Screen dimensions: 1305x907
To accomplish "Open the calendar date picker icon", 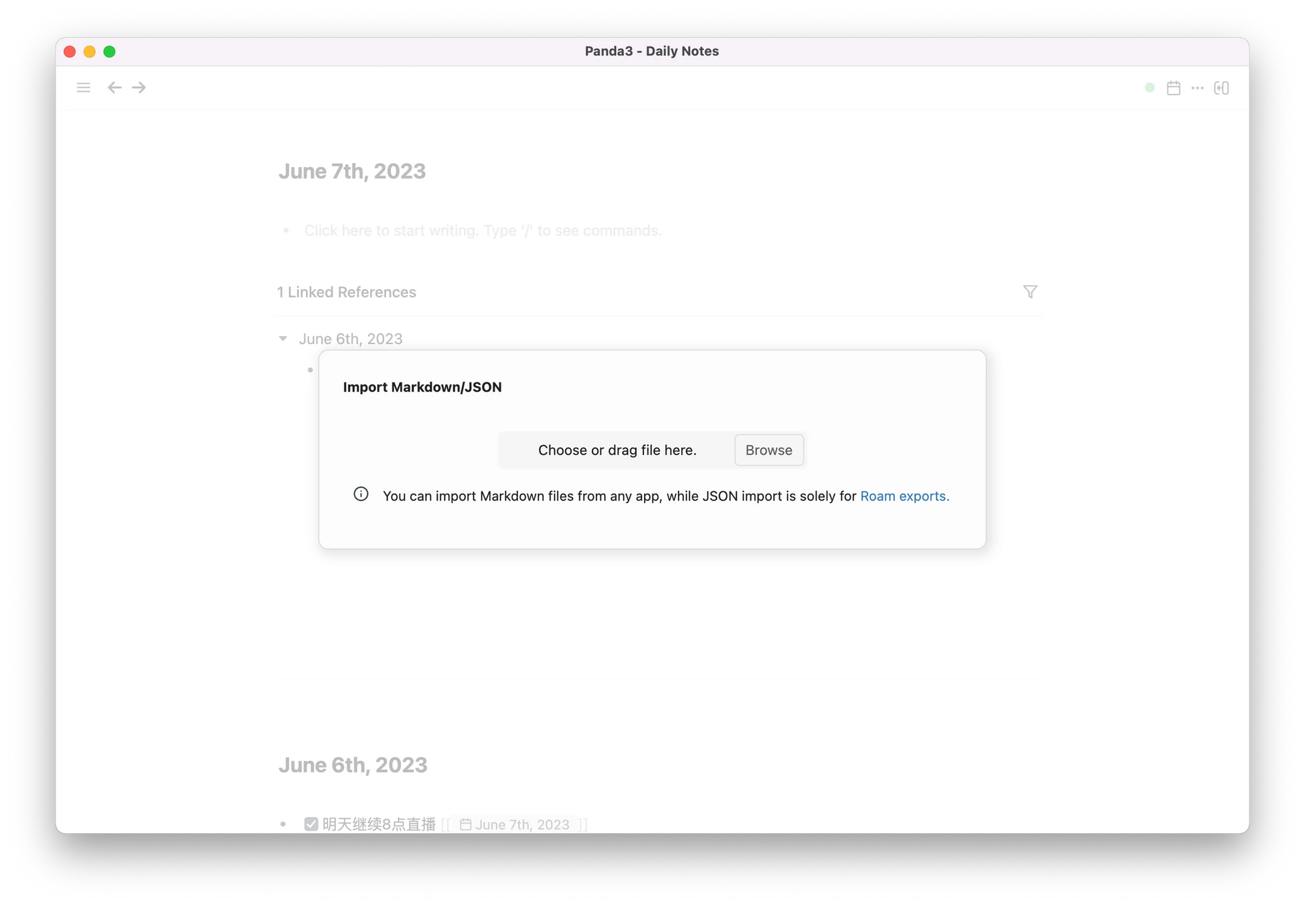I will 1173,87.
